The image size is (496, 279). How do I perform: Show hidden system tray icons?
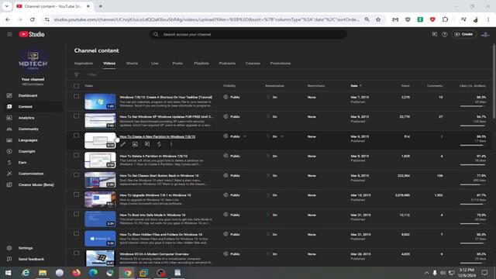pyautogui.click(x=426, y=273)
